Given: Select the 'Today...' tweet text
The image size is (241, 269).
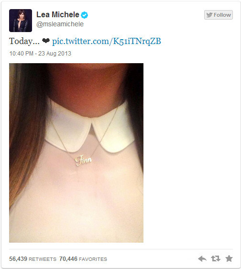Looking at the screenshot, I should point(24,41).
